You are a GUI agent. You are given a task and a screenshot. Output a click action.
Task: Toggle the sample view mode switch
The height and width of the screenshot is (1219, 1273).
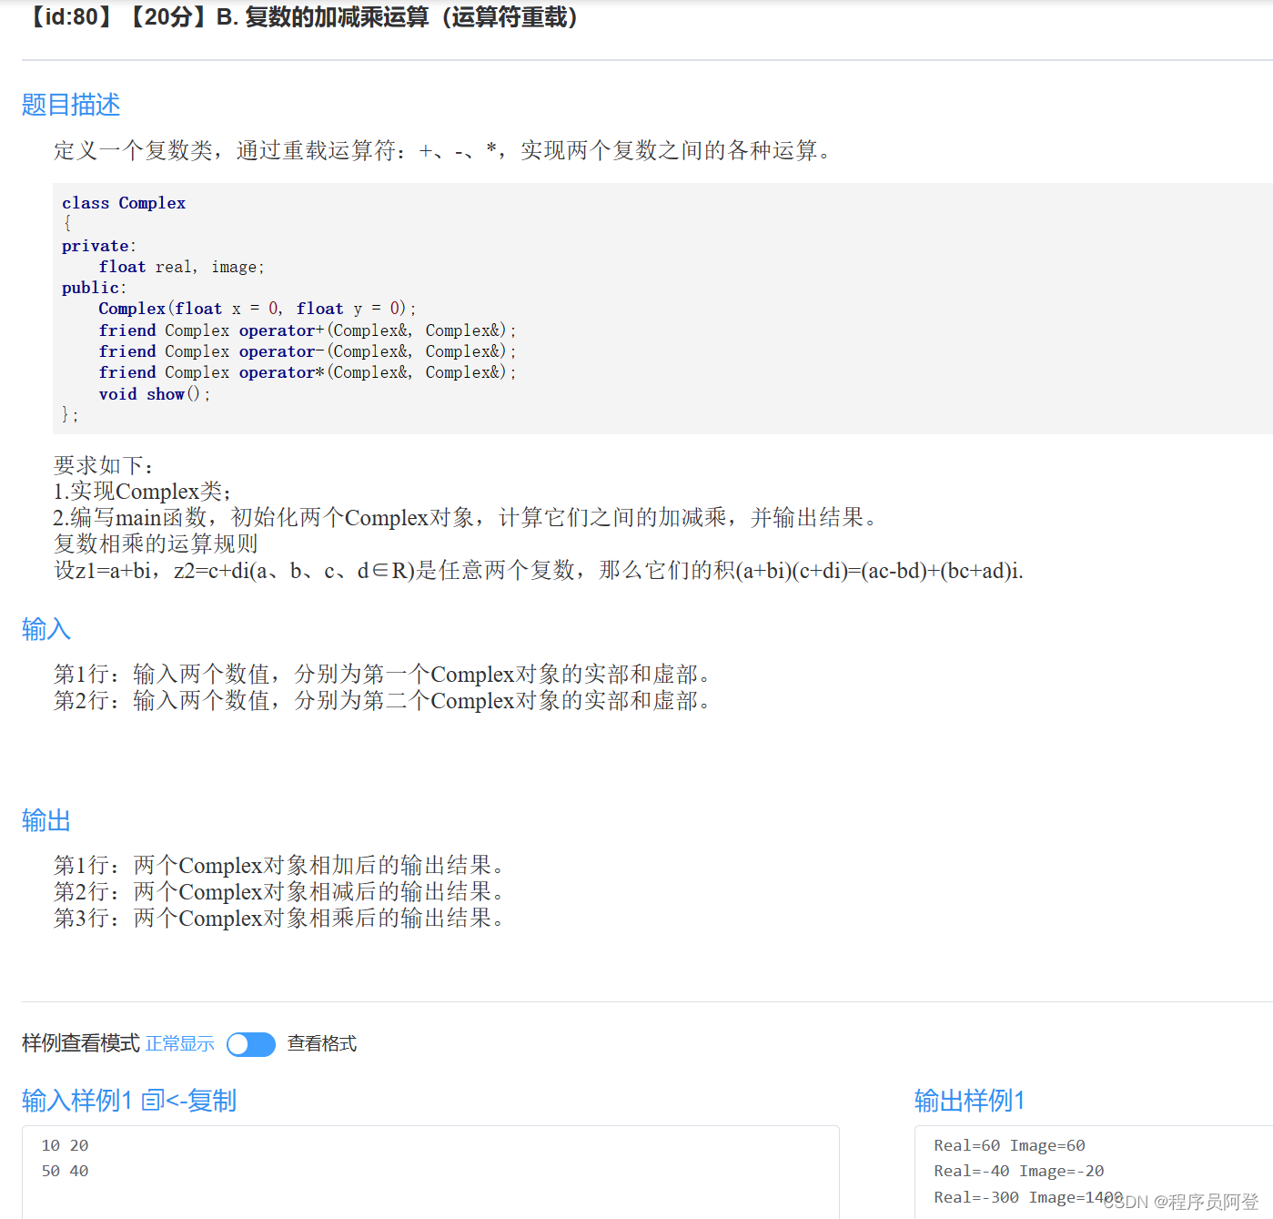251,1044
